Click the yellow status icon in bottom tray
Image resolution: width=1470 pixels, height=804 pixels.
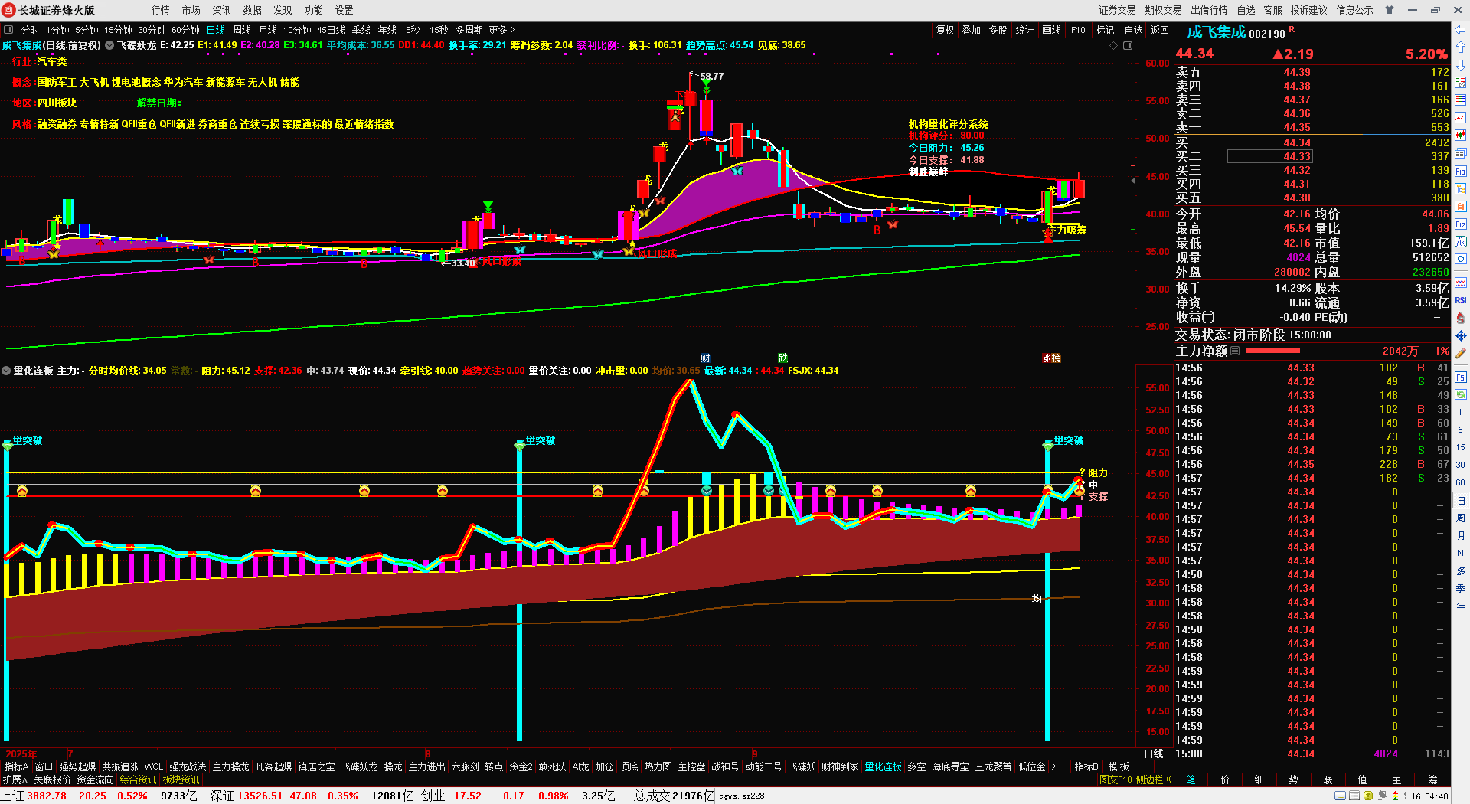1368,796
